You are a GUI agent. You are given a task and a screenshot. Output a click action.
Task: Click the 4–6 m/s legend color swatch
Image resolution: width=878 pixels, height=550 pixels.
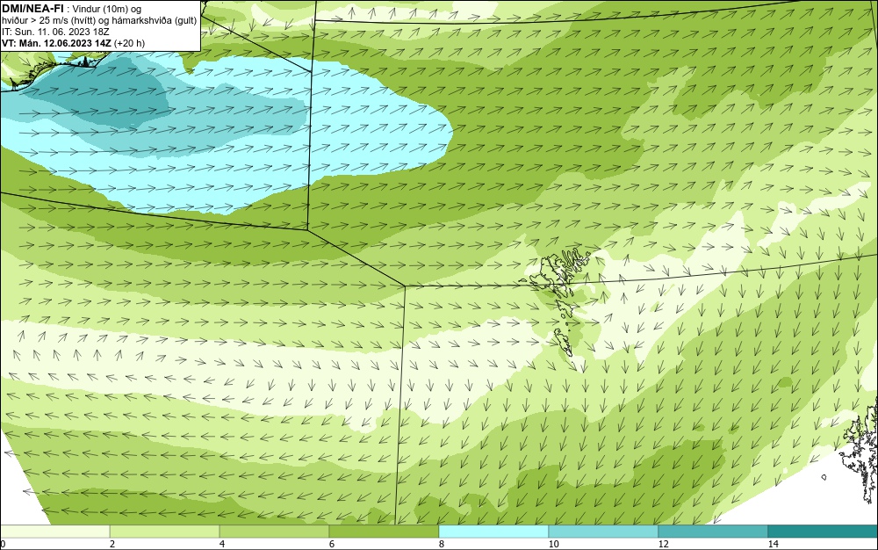click(274, 532)
